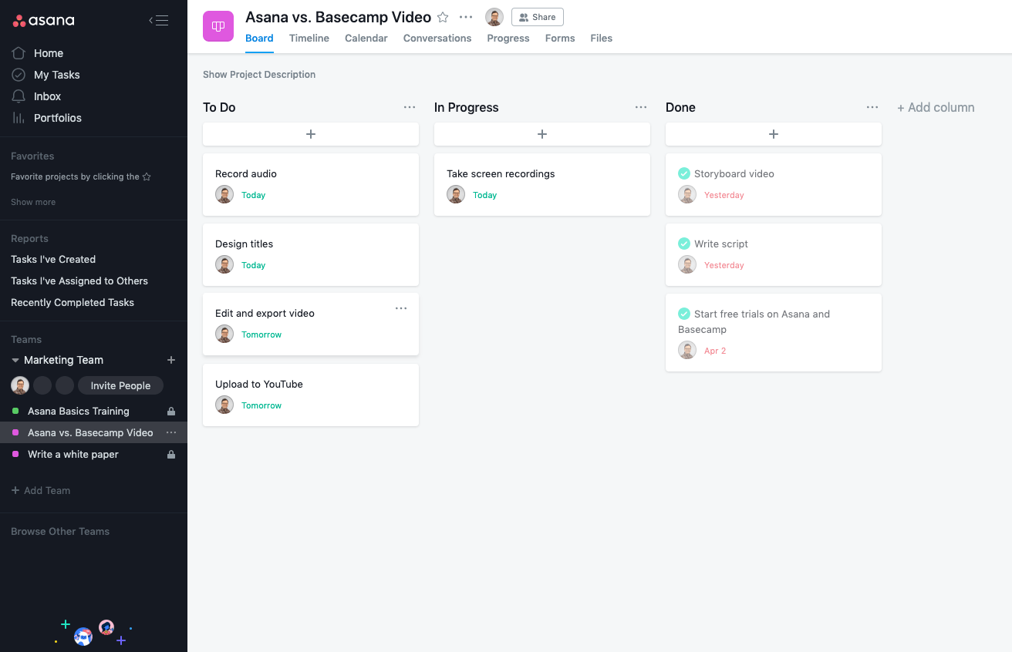Open the Conversations tab
This screenshot has height=652, width=1012.
[437, 38]
